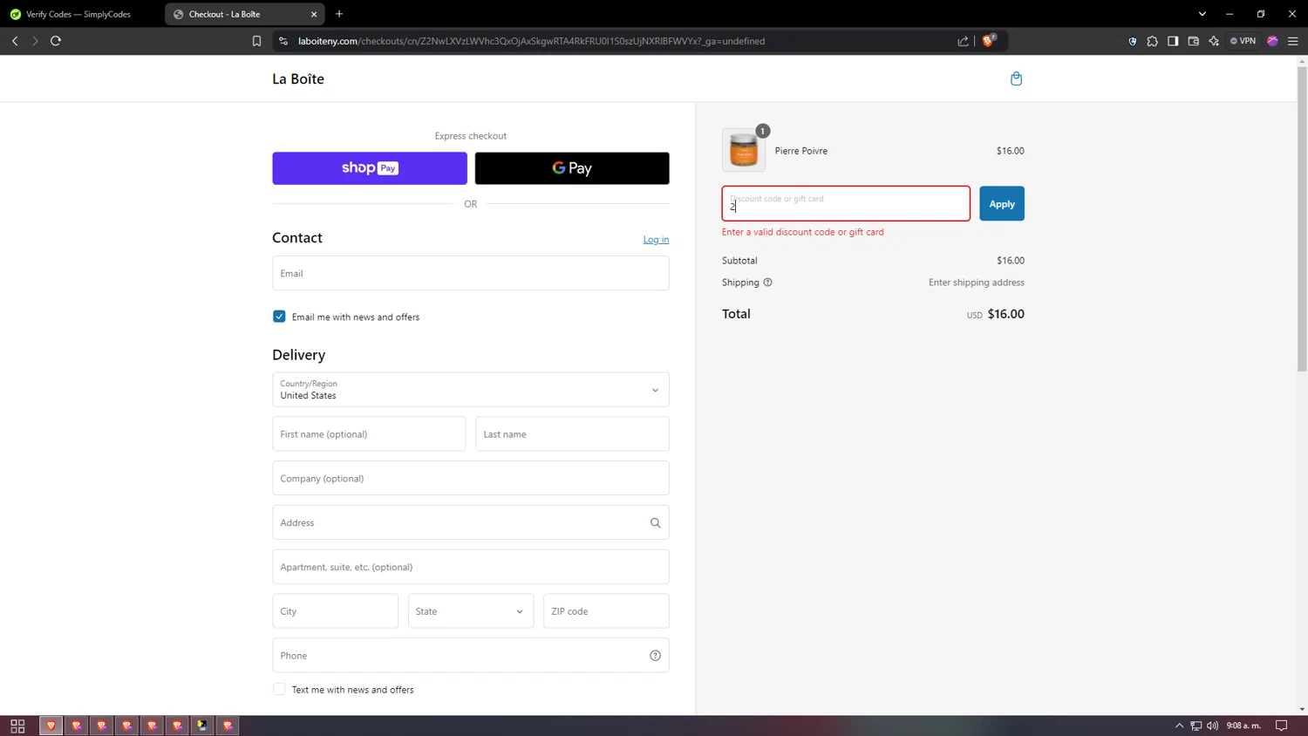
Task: Show hidden system tray icons
Action: click(1179, 726)
